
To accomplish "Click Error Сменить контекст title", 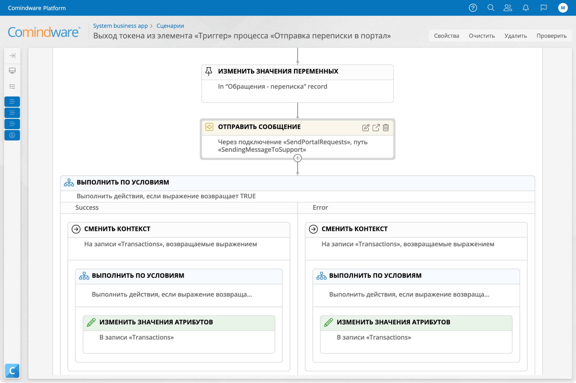I will pyautogui.click(x=354, y=229).
